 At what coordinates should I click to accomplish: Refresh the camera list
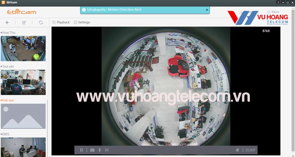[x=41, y=22]
